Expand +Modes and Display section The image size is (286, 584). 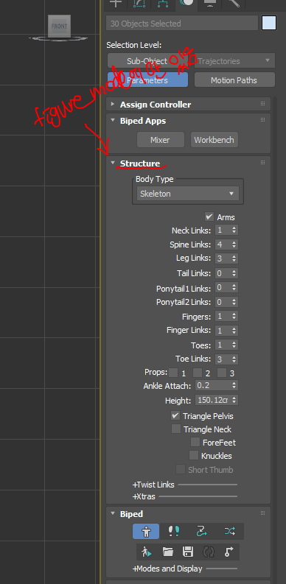tap(167, 569)
